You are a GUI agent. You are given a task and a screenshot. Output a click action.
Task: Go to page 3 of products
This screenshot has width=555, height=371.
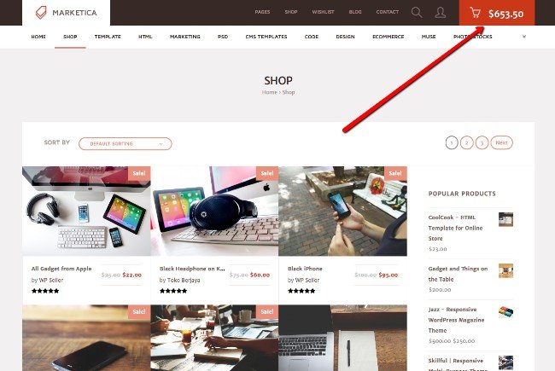(482, 143)
